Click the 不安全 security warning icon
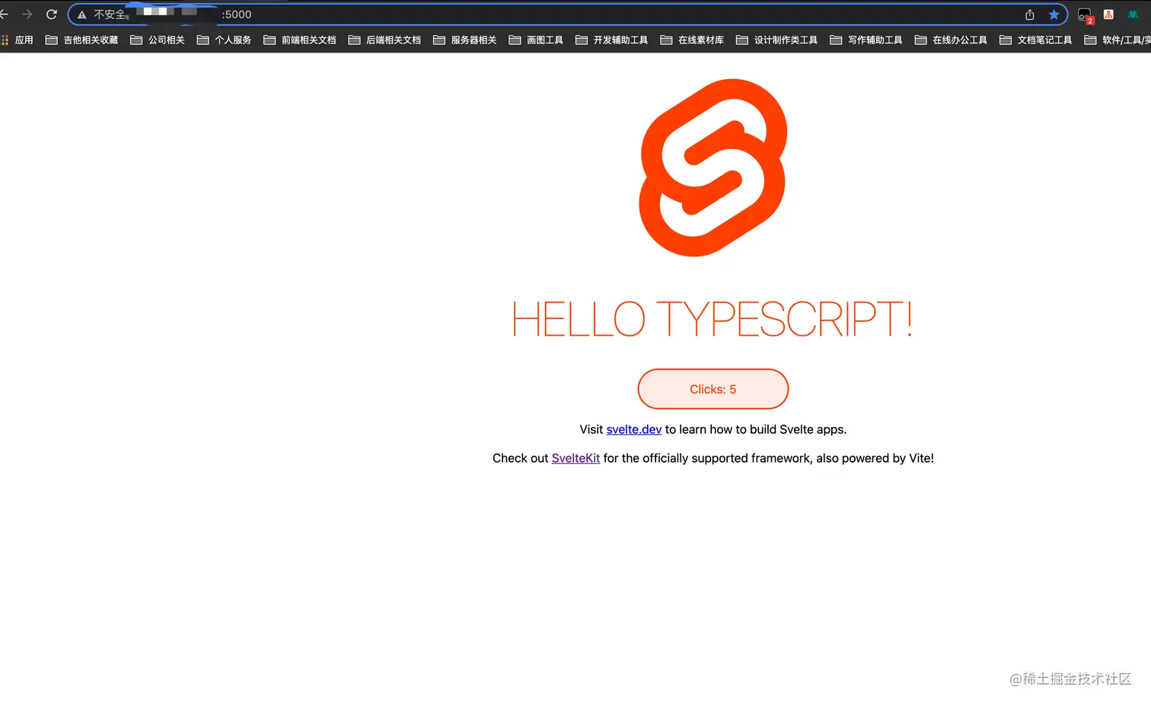This screenshot has height=706, width=1151. click(x=82, y=14)
